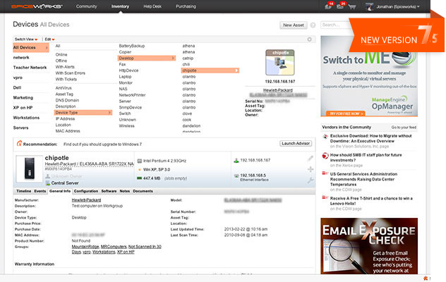
Task: Select the Workstations group
Action: [26, 118]
